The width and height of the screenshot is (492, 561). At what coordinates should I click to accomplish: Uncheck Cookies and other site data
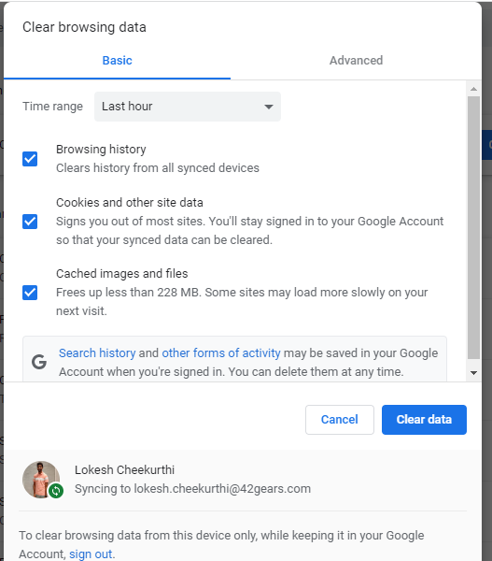click(30, 222)
